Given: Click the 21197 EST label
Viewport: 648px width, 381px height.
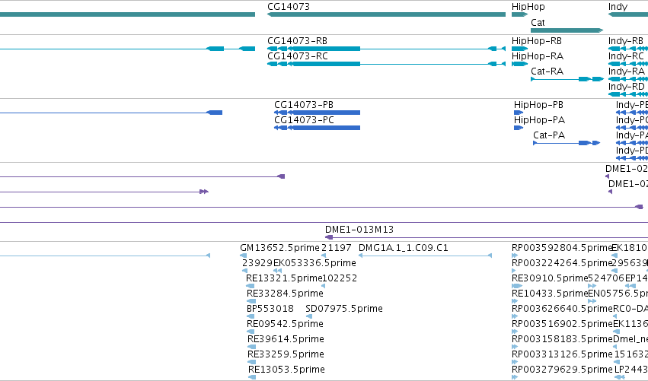Looking at the screenshot, I should pos(337,248).
